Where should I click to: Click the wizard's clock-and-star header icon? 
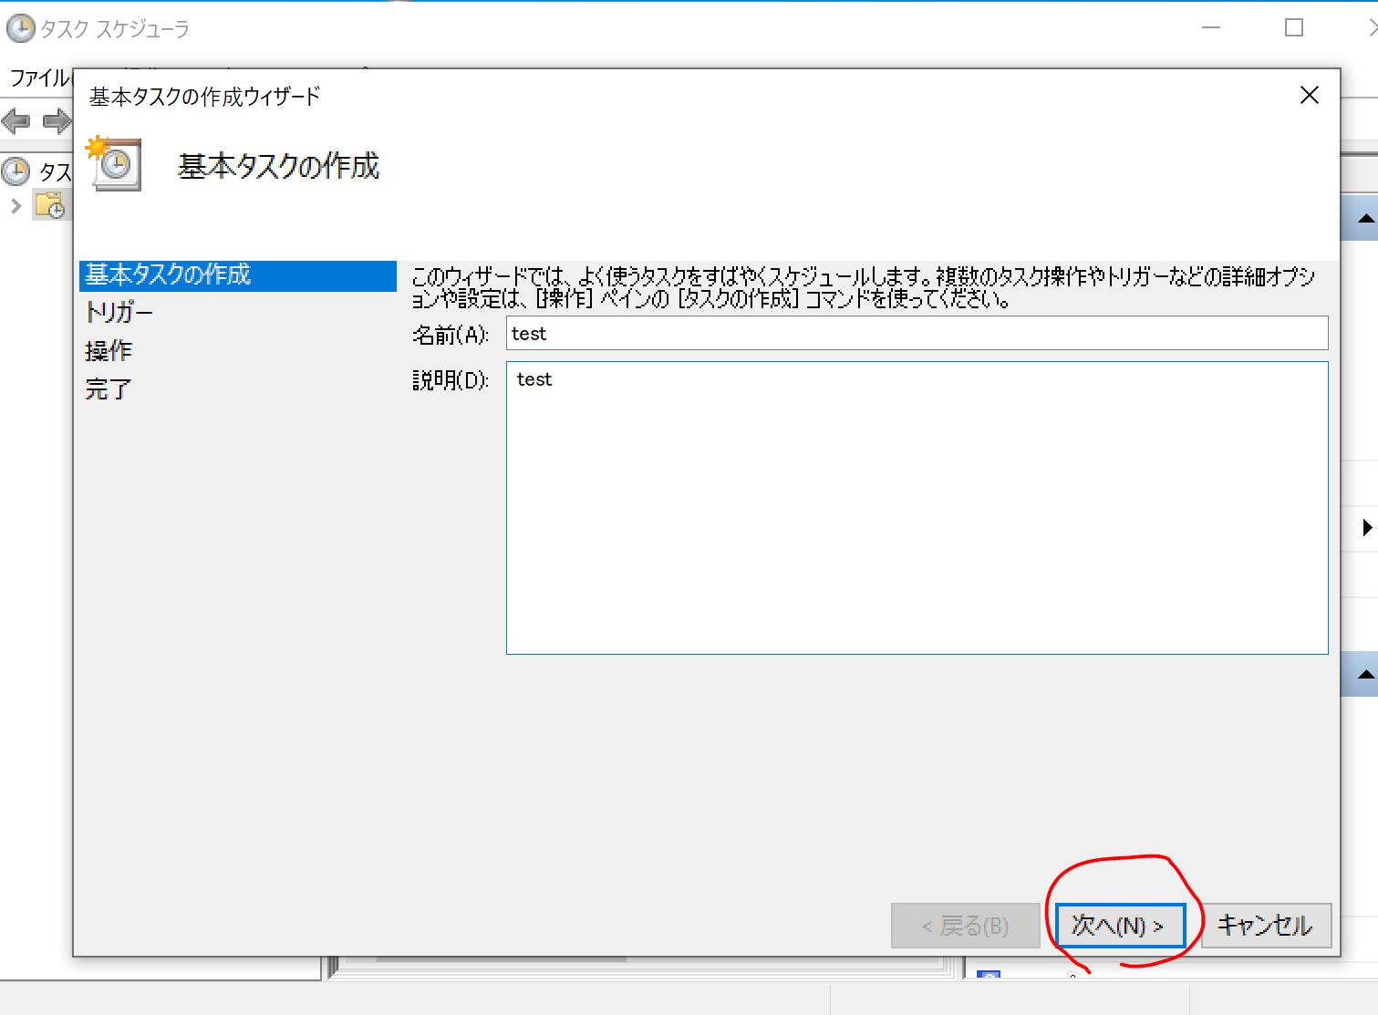coord(114,164)
